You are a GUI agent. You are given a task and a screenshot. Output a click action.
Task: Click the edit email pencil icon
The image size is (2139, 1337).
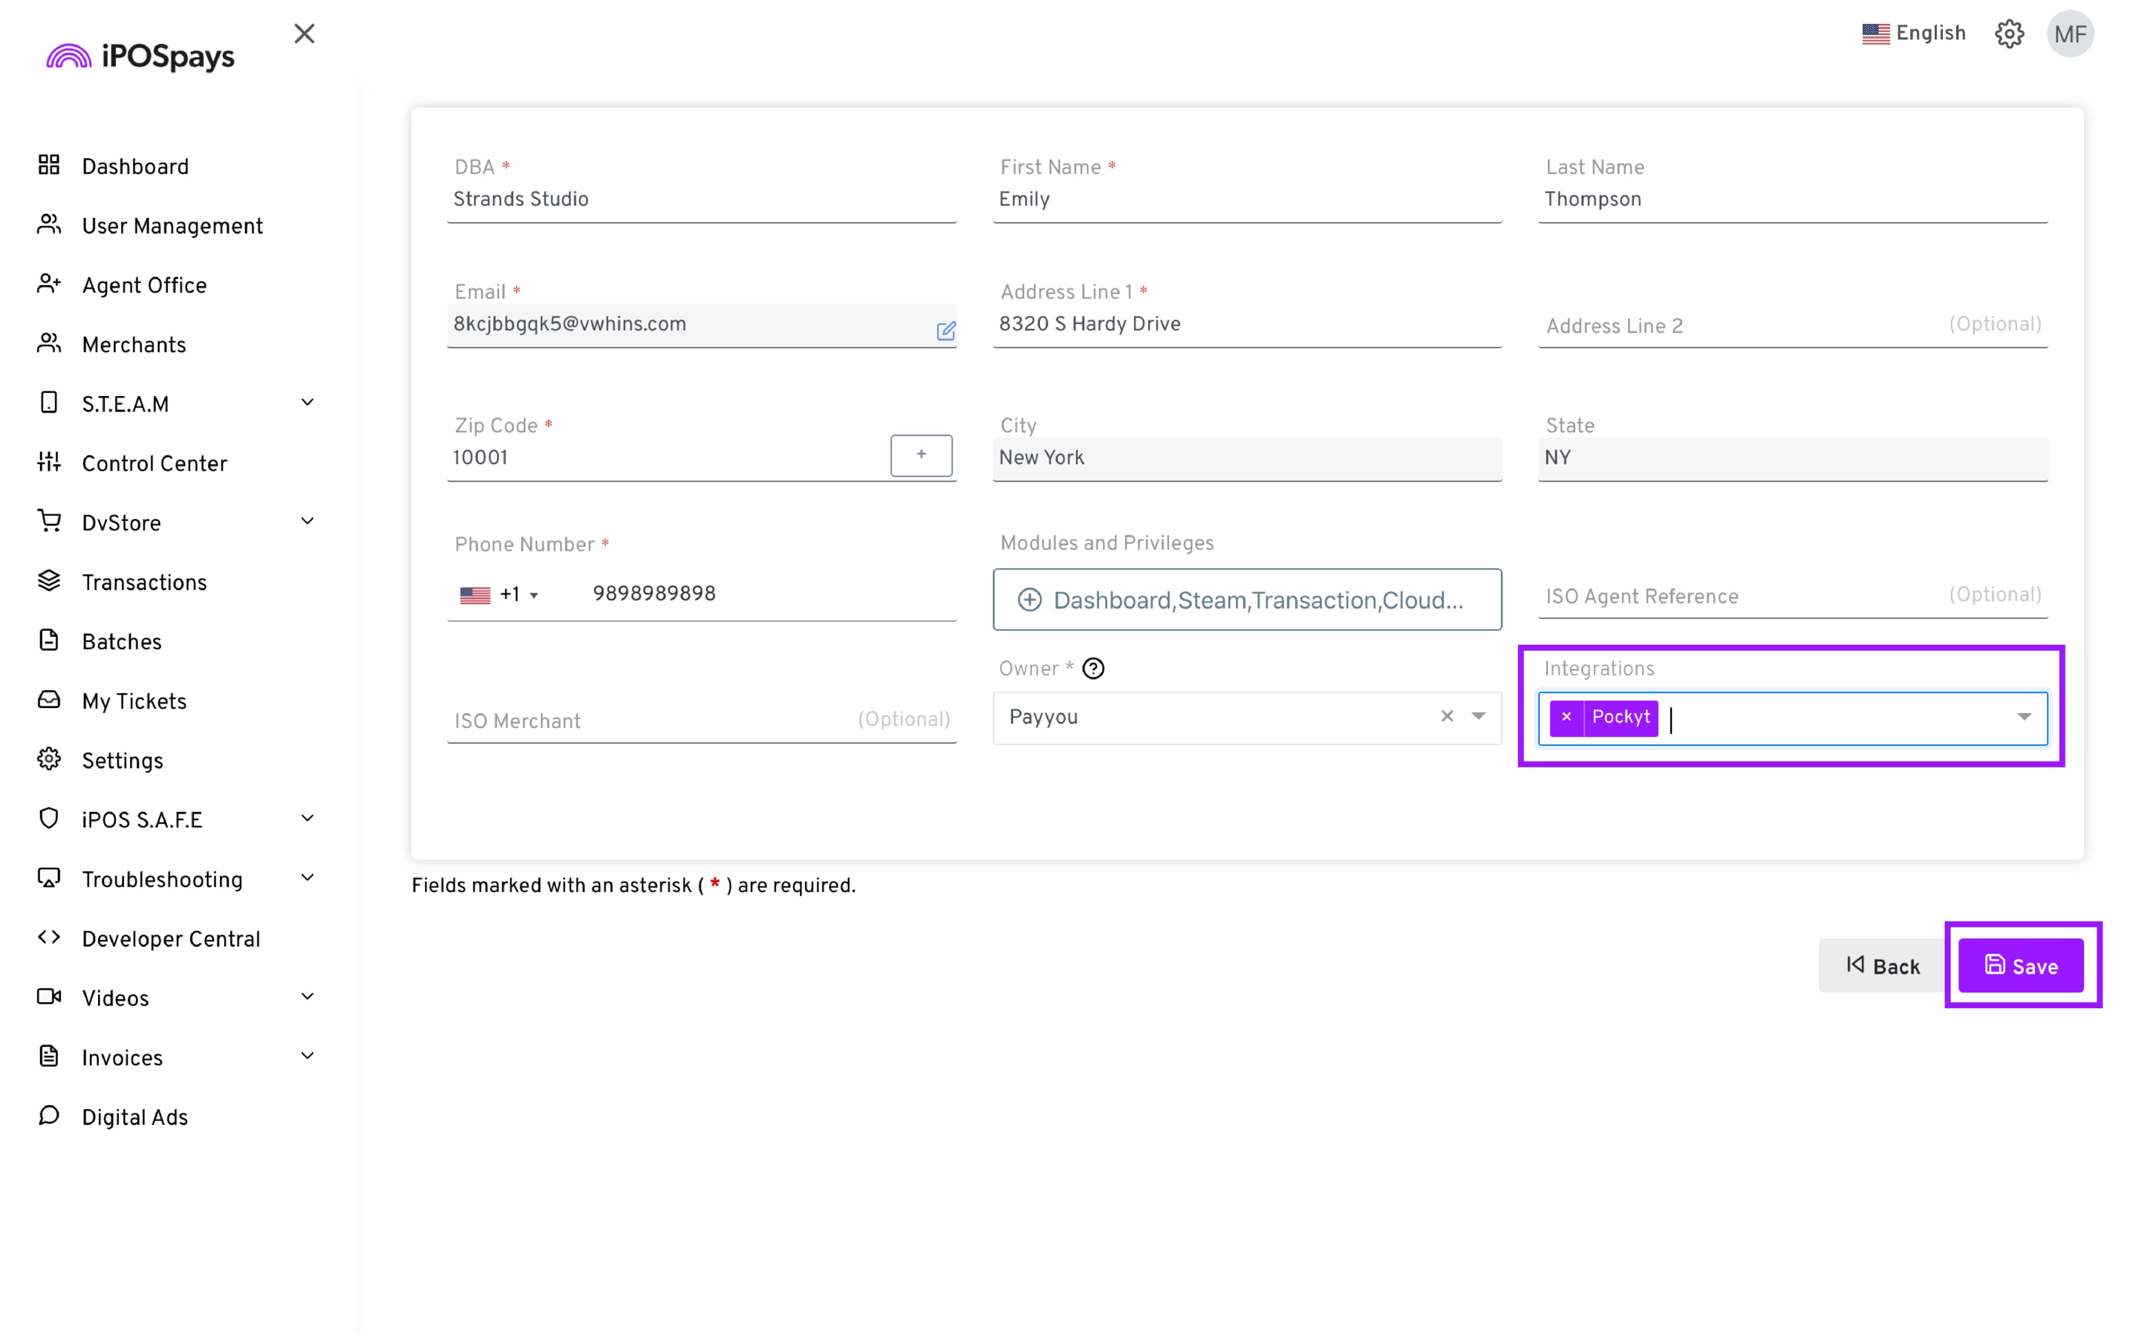tap(945, 331)
